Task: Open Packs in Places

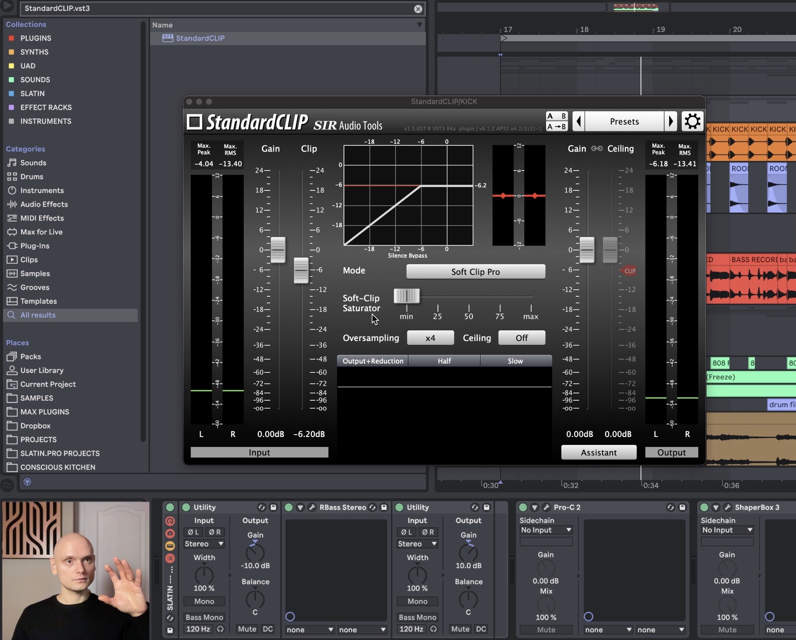Action: [31, 357]
